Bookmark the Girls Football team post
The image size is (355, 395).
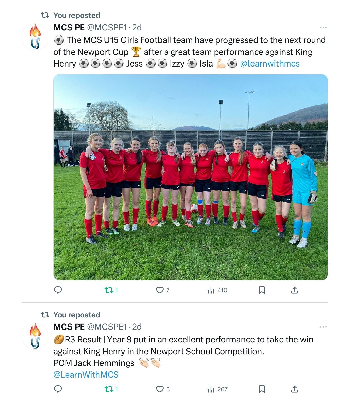click(262, 290)
